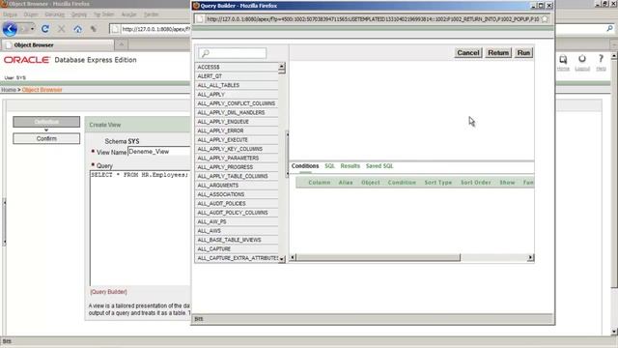Screen dimensions: 618x348
Task: Select ALL_APPLY_ERROR table
Action: (237, 130)
